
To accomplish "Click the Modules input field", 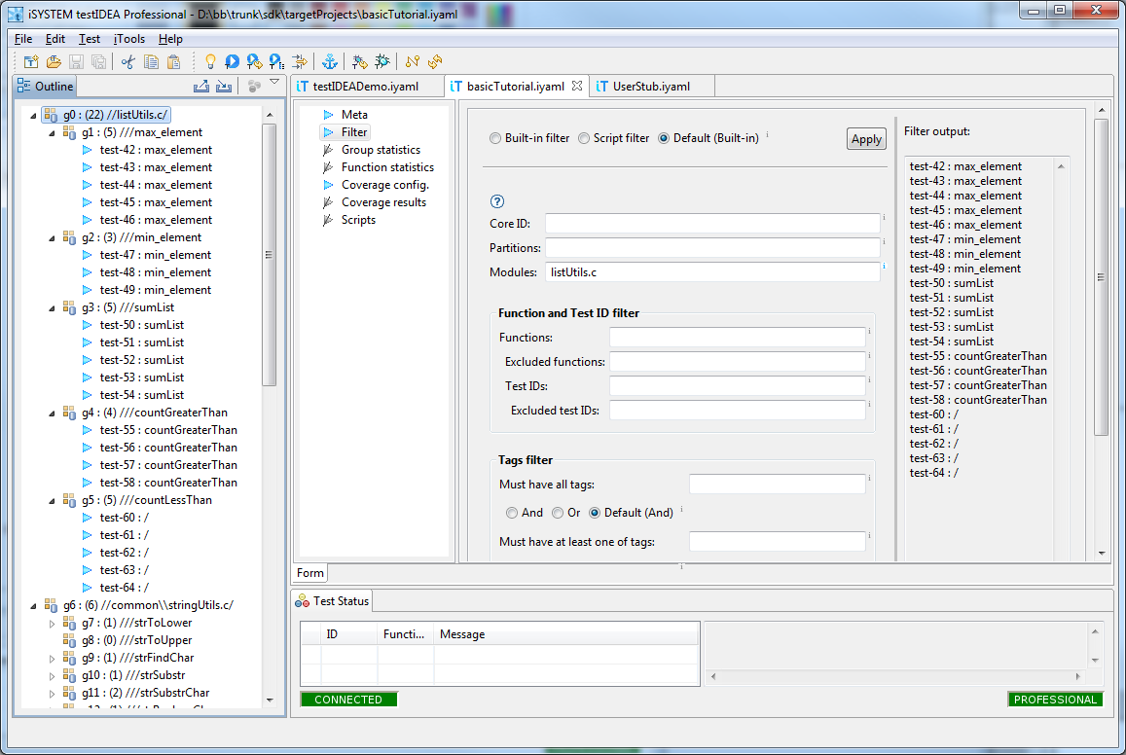I will click(712, 272).
